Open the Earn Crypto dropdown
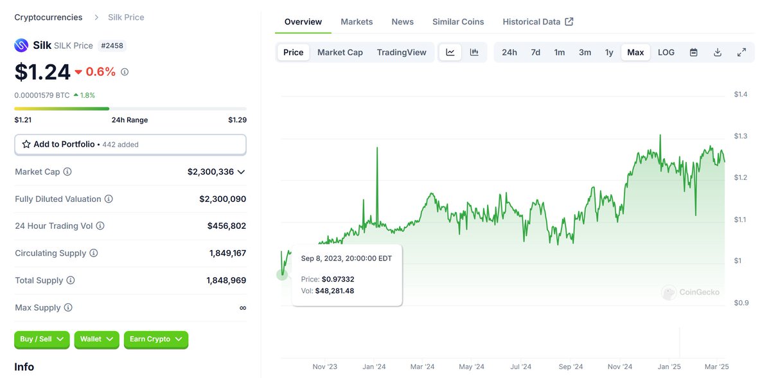This screenshot has width=771, height=378. [x=156, y=339]
